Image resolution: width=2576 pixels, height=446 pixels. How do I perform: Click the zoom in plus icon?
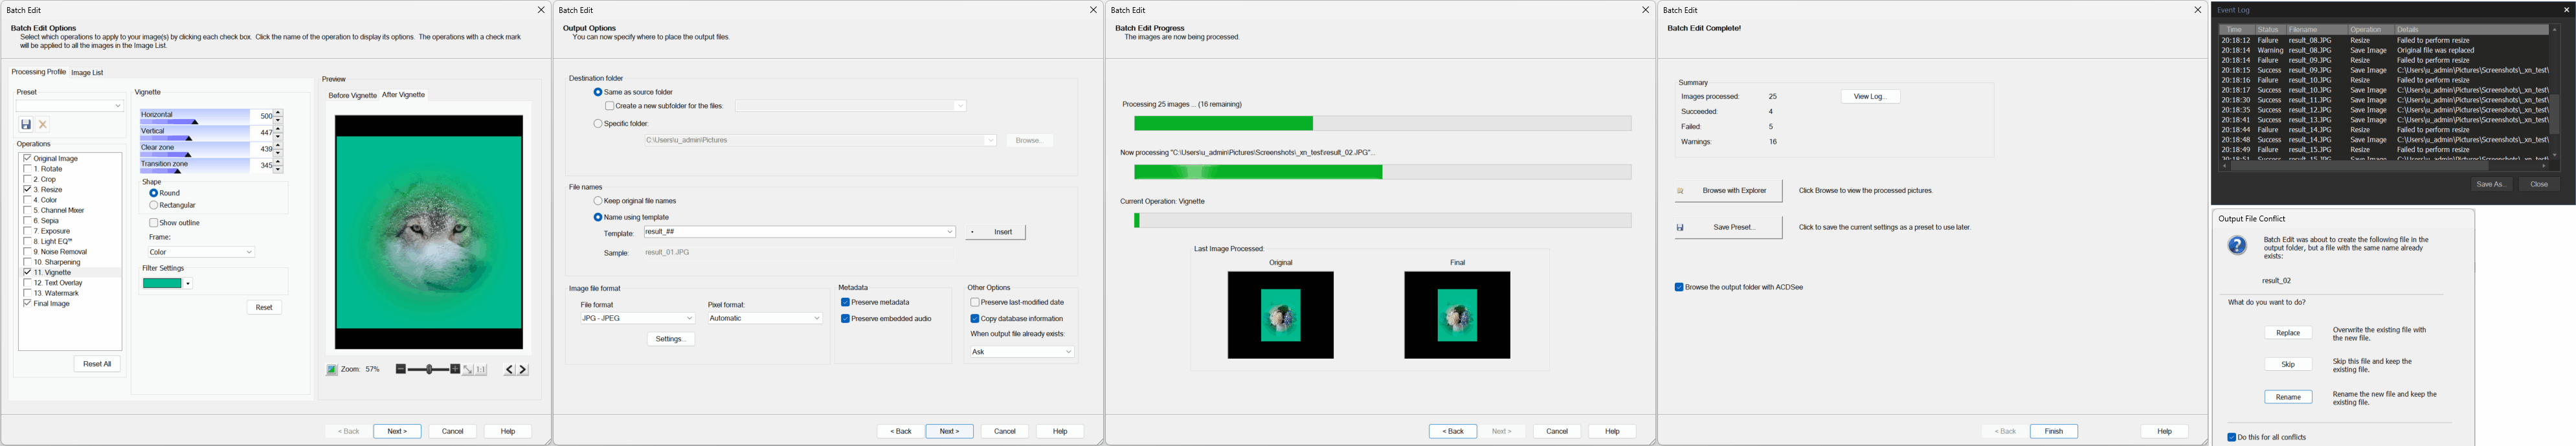(x=455, y=369)
